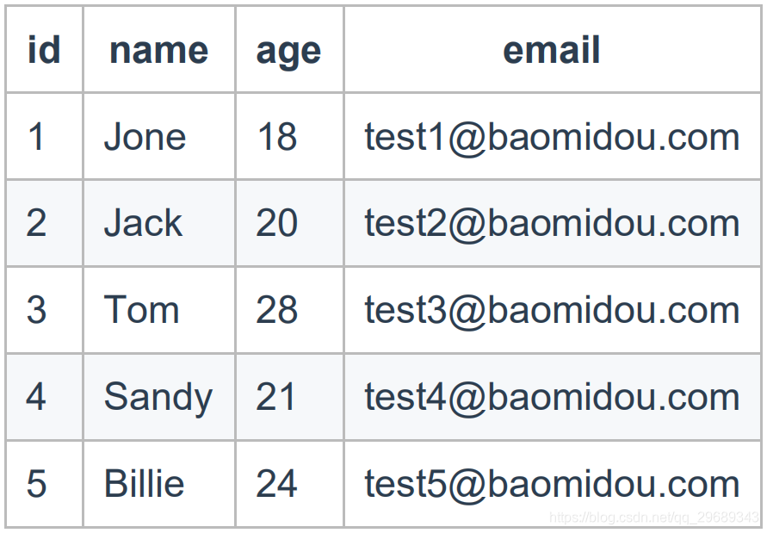The height and width of the screenshot is (533, 767).
Task: Click the test2@baomidou.com email cell
Action: click(552, 223)
